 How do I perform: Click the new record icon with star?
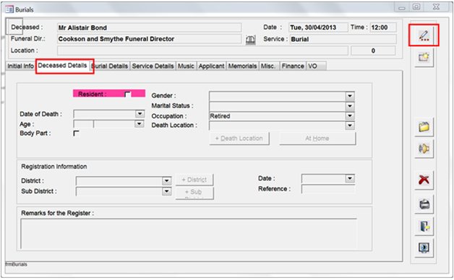coord(424,57)
